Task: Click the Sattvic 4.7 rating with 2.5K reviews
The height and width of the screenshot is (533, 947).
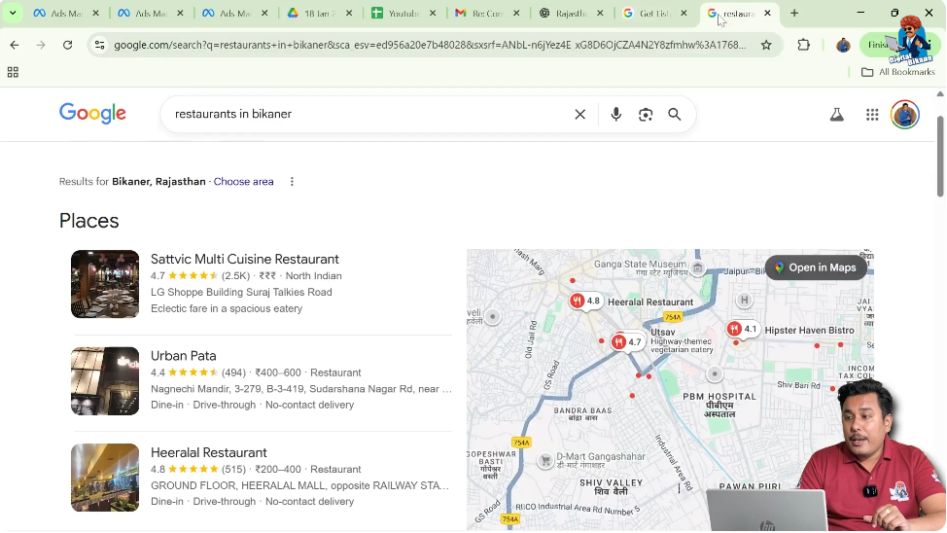Action: [x=200, y=275]
